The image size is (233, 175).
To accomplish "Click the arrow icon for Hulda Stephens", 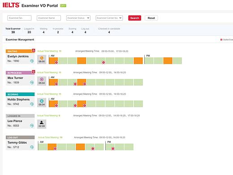I will [32, 104].
